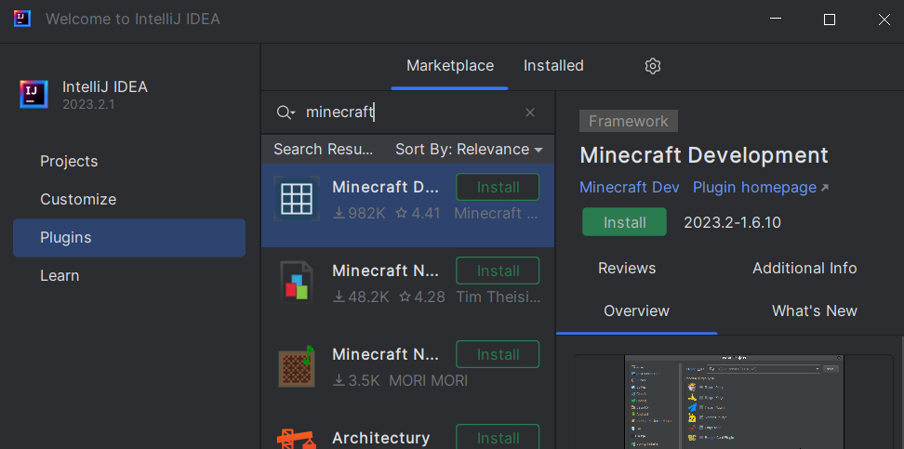The width and height of the screenshot is (904, 449).
Task: Open the Learn section
Action: pos(60,275)
